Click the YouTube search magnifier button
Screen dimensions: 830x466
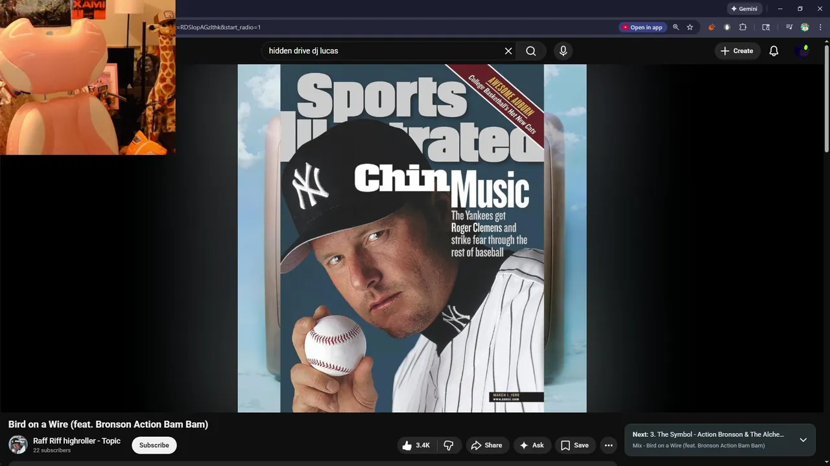tap(531, 51)
